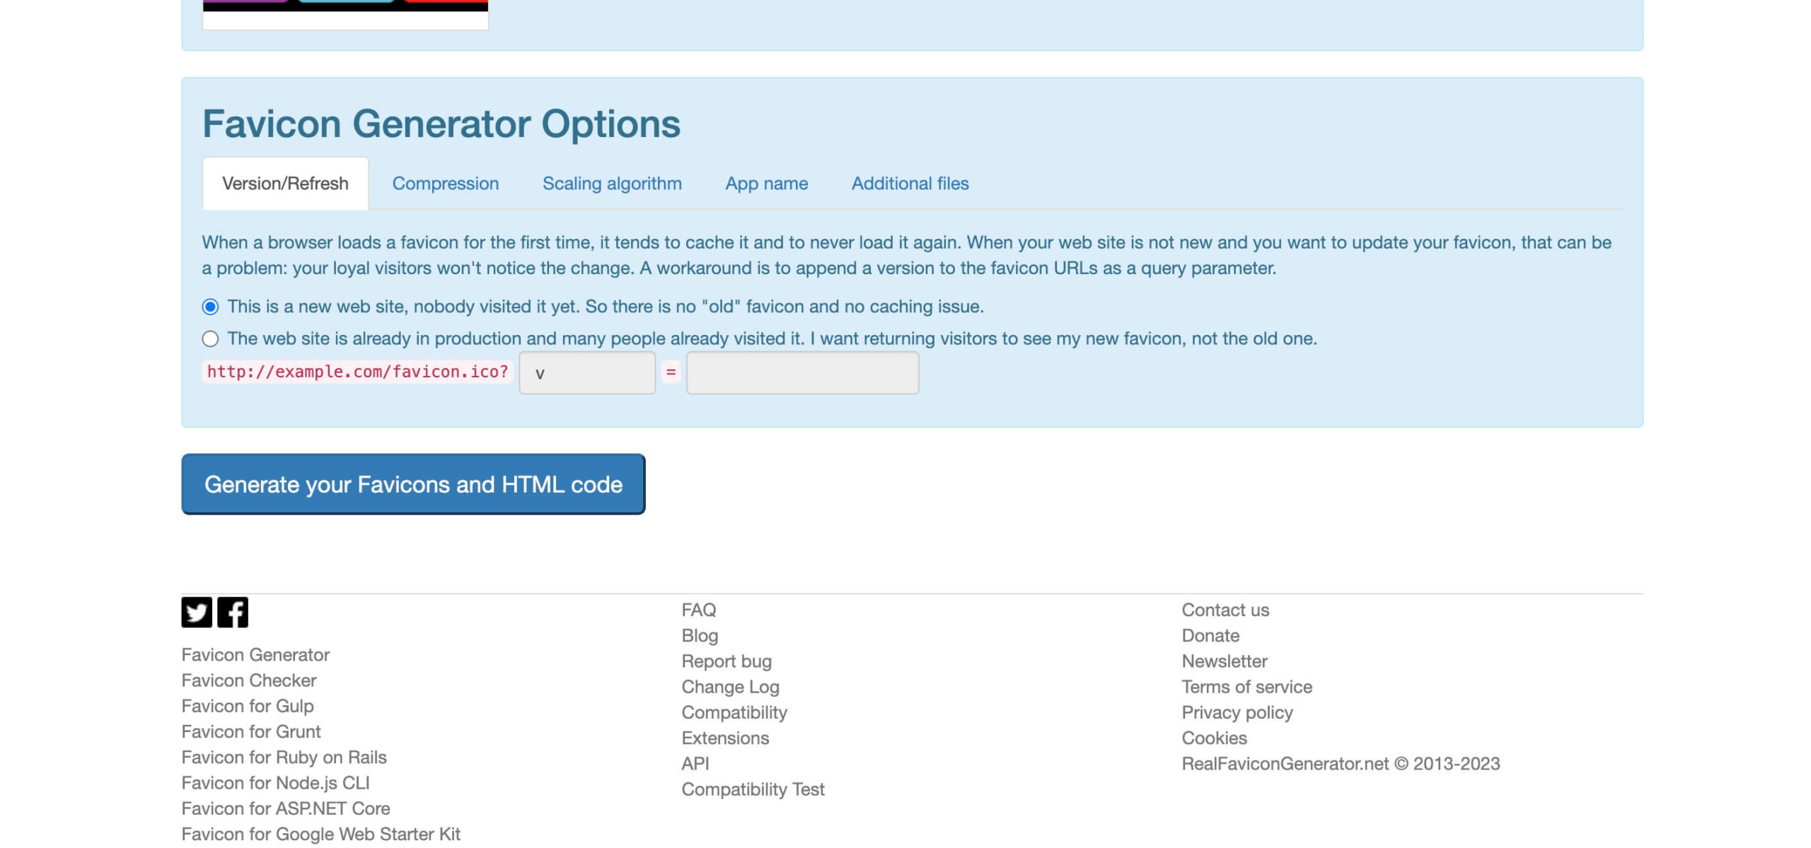This screenshot has width=1811, height=848.
Task: Open the App name tab
Action: click(765, 184)
